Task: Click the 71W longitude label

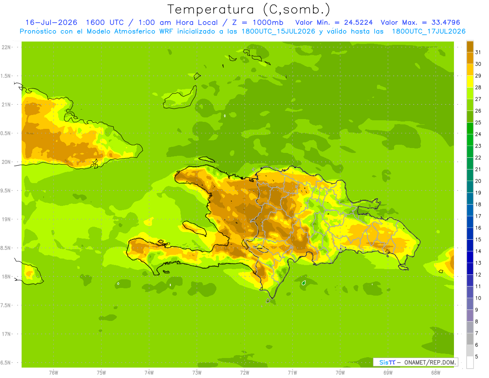Action: 292,373
